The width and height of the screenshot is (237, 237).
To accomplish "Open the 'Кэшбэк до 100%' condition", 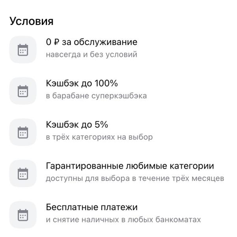I will 82,84.
